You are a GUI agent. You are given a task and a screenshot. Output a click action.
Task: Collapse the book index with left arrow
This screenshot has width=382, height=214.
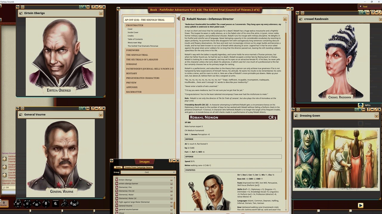click(178, 19)
